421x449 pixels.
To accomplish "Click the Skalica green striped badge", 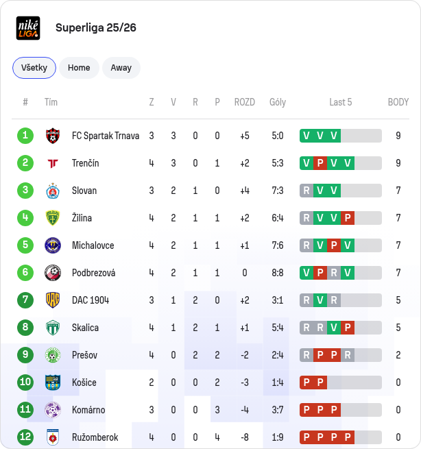I will 53,328.
